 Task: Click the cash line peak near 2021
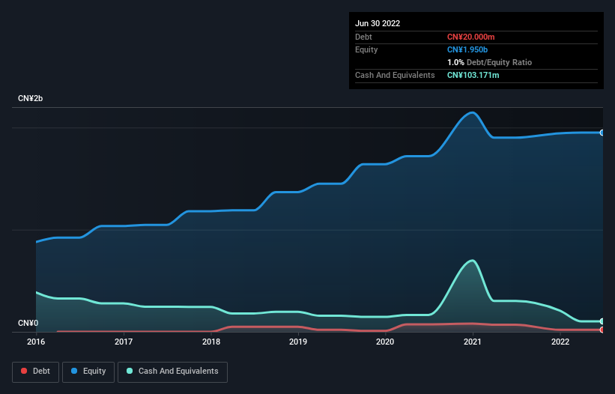click(472, 261)
